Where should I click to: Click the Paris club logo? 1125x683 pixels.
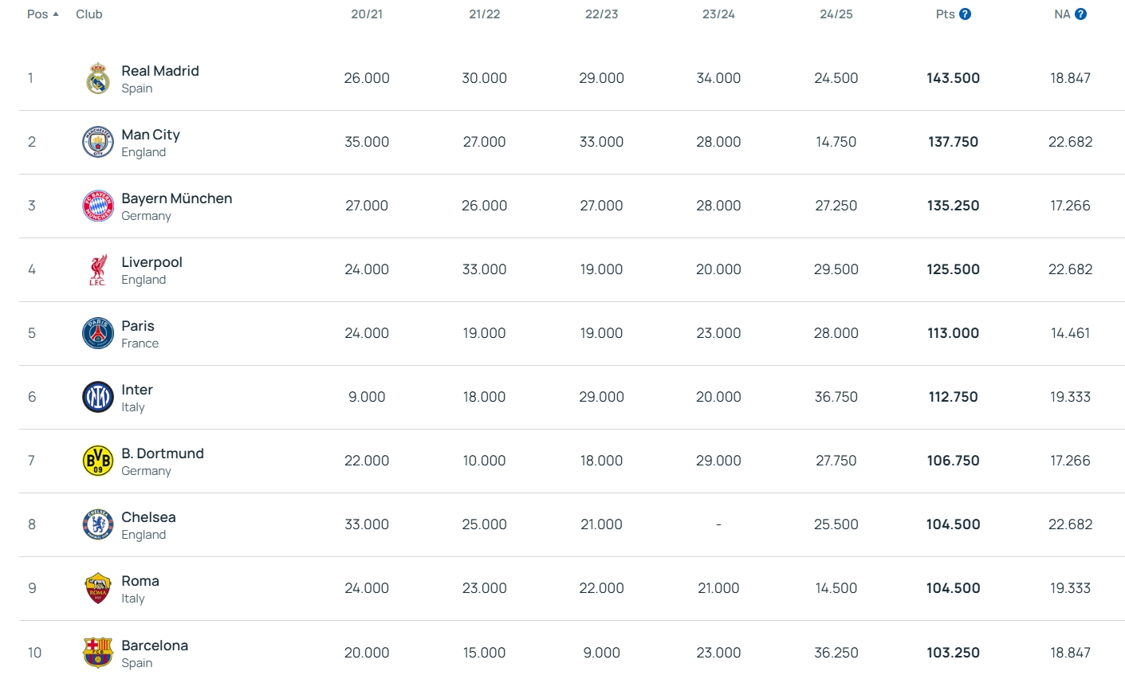98,333
